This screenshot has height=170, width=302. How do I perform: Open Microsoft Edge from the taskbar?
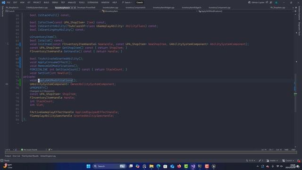coord(159,166)
